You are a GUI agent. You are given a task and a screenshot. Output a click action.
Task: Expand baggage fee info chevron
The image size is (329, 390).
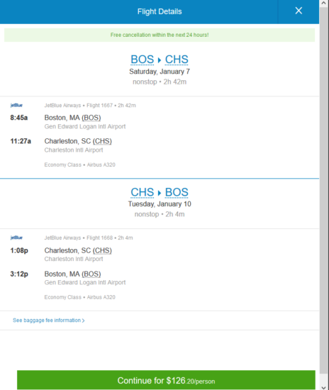83,321
